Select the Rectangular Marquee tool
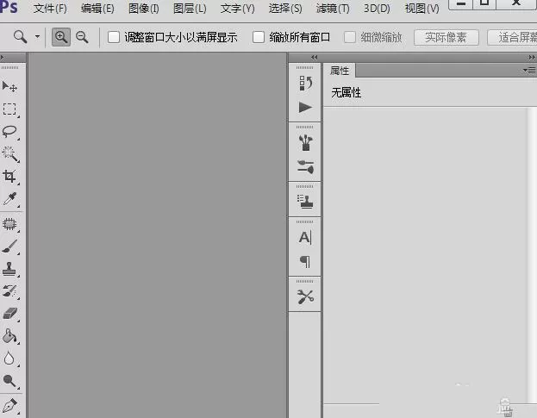537x418 pixels. (x=9, y=109)
